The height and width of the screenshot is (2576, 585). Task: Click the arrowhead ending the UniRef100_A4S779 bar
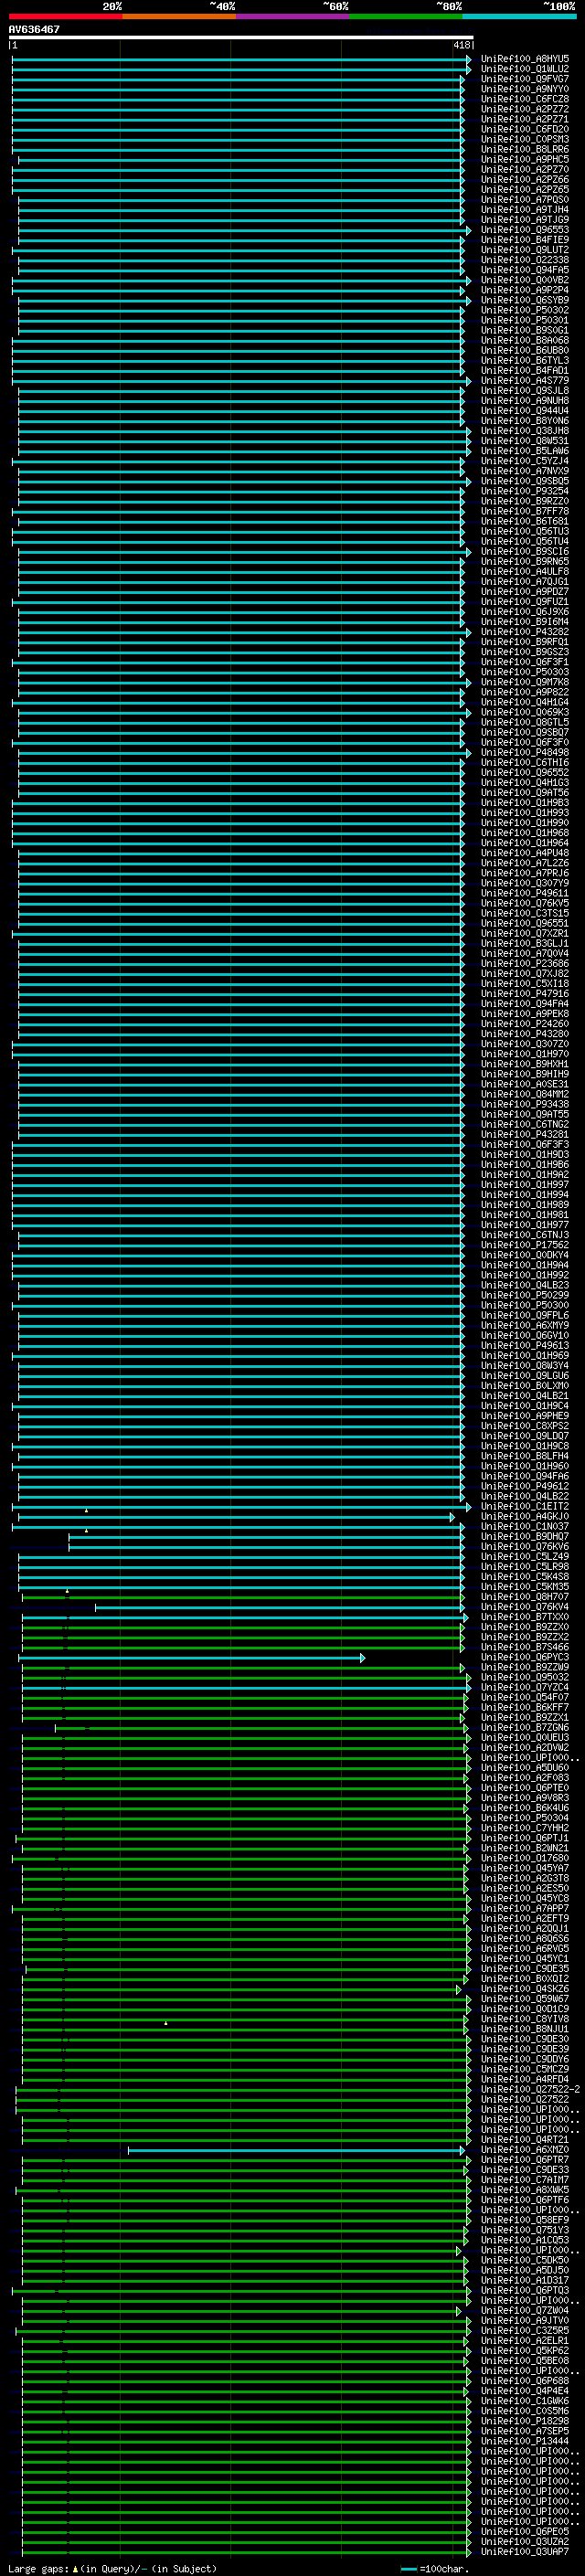tap(468, 381)
